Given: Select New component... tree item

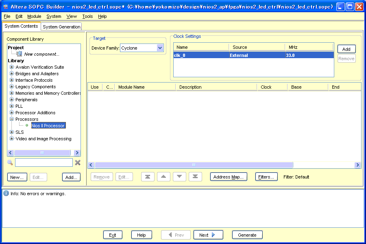Looking at the screenshot, I should click(42, 54).
